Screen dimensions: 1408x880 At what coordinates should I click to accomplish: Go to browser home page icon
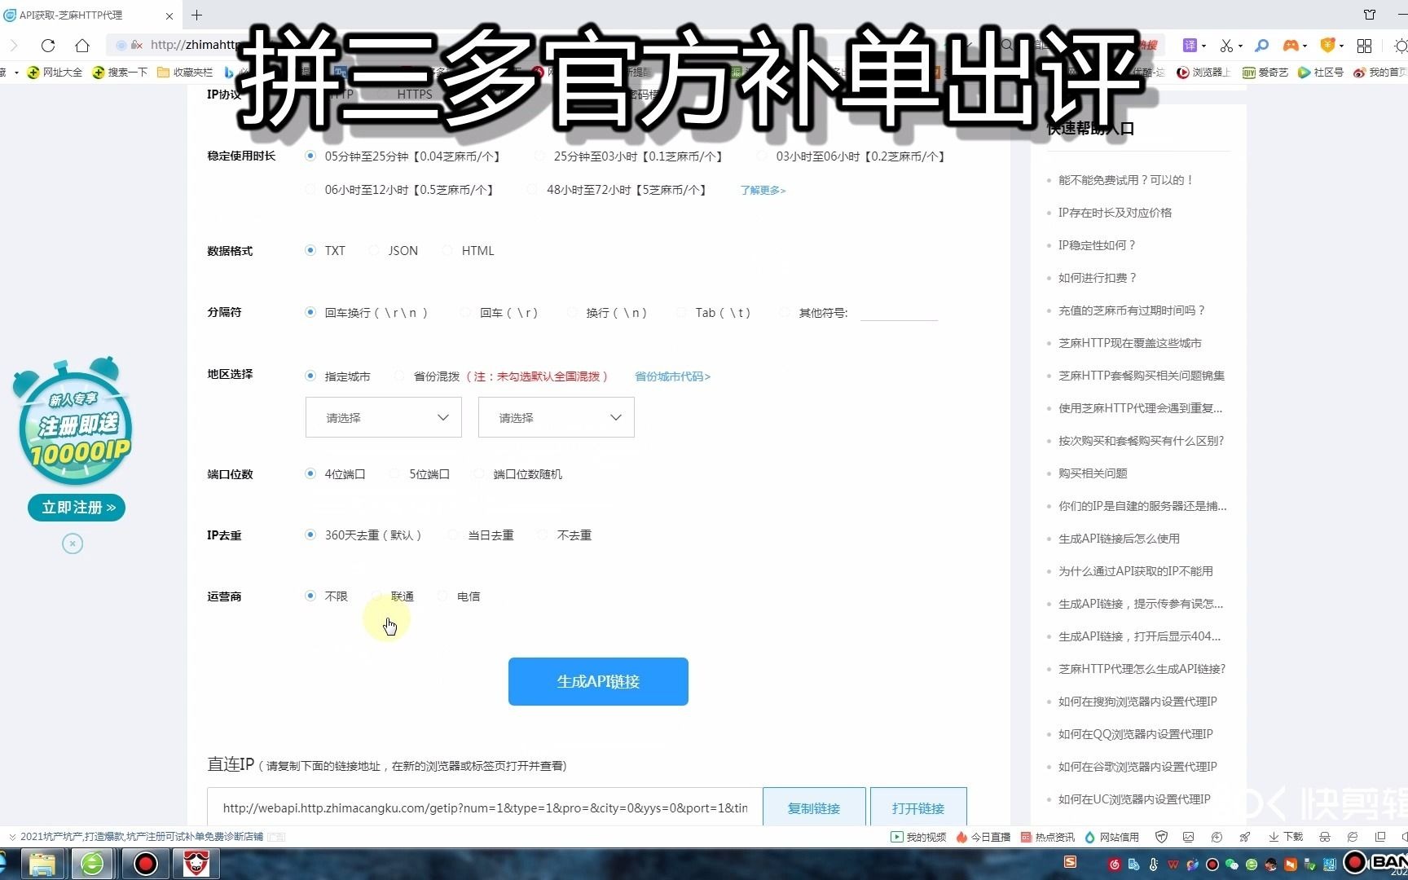tap(82, 46)
